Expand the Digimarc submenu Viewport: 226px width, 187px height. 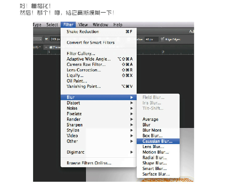click(99, 152)
